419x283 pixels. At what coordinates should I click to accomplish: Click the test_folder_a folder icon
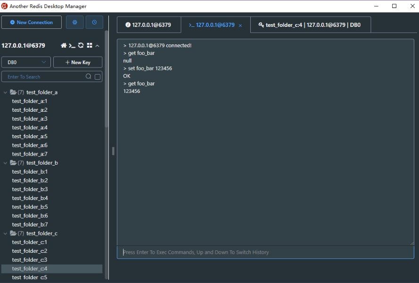pyautogui.click(x=13, y=92)
